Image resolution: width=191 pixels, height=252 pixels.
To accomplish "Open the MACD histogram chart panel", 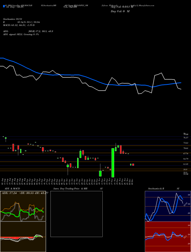I will pyautogui.click(x=23, y=237).
